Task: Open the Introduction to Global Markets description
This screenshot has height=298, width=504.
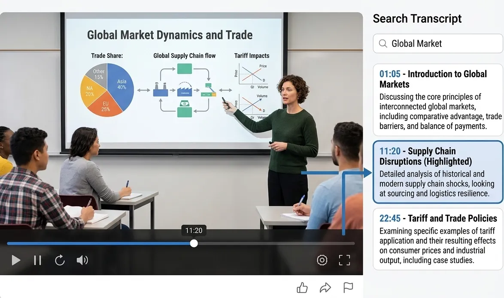Action: pyautogui.click(x=434, y=111)
